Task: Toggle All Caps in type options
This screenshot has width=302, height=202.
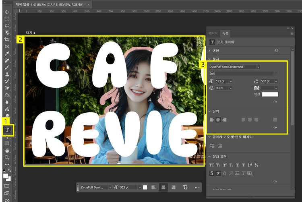Action: coord(212,165)
